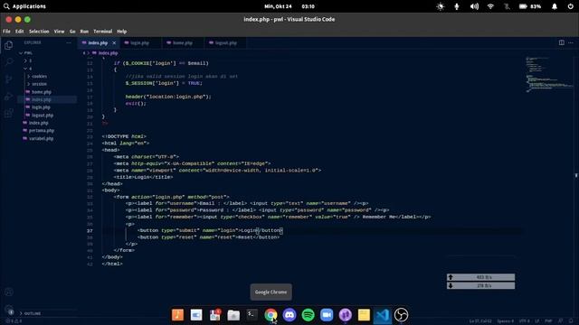Open the Terminal menu
This screenshot has width=579, height=325.
(102, 32)
